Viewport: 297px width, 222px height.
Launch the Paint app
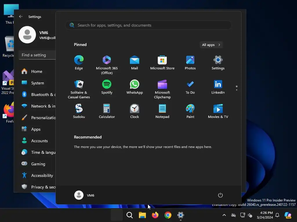tap(190, 111)
